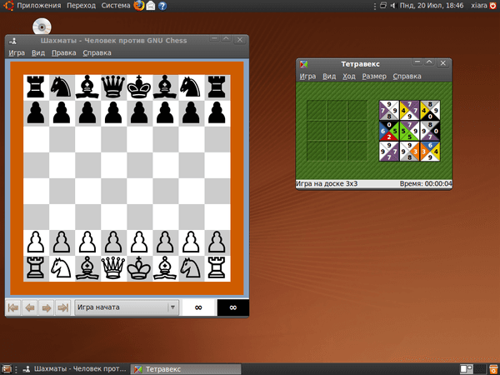Pick the Tetravex tile with 9, 9, 7, 7
Screen dimensions: 500x375
point(389,151)
